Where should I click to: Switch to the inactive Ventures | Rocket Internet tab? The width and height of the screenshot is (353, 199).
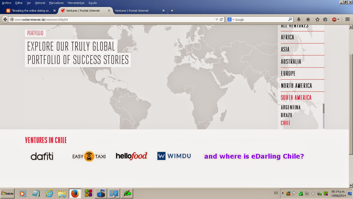tap(140, 11)
